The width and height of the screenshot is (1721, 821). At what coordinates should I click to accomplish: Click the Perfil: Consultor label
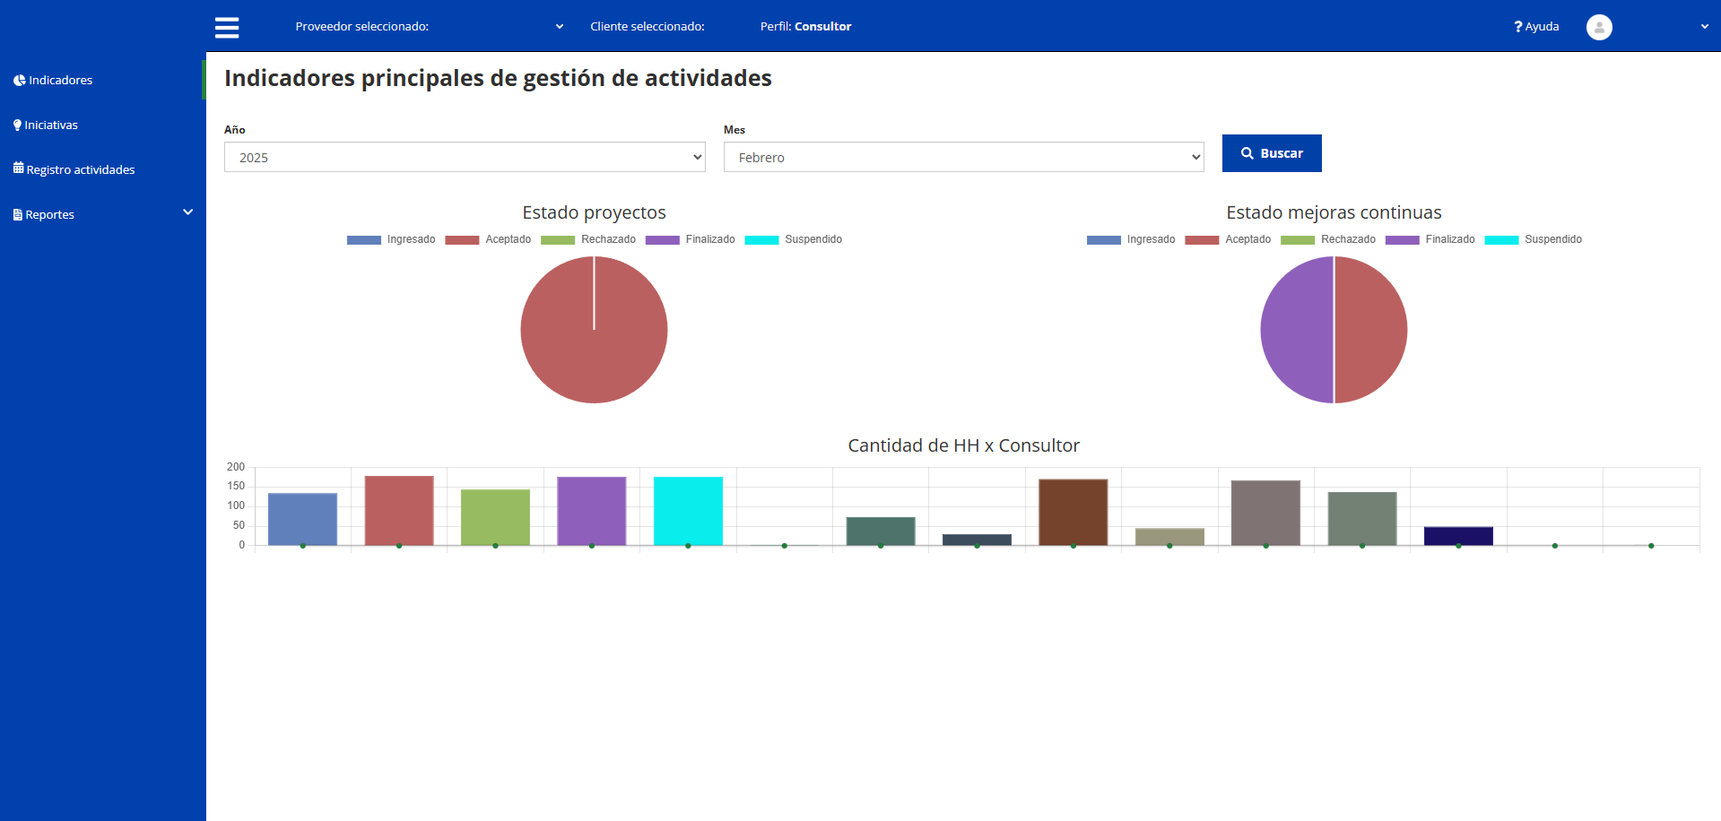805,27
